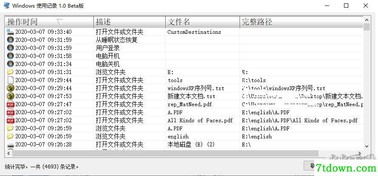Screen dimensions: 378x176
Task: Select PDF icon of All Kinds of Faces.pdf
Action: [10, 120]
